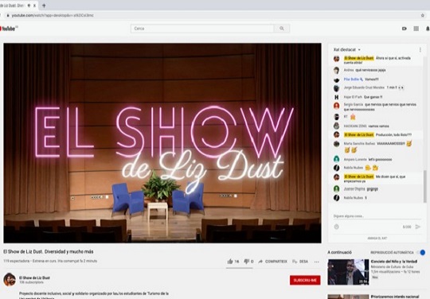Open El Show de Liz Dust channel avatar

10,280
